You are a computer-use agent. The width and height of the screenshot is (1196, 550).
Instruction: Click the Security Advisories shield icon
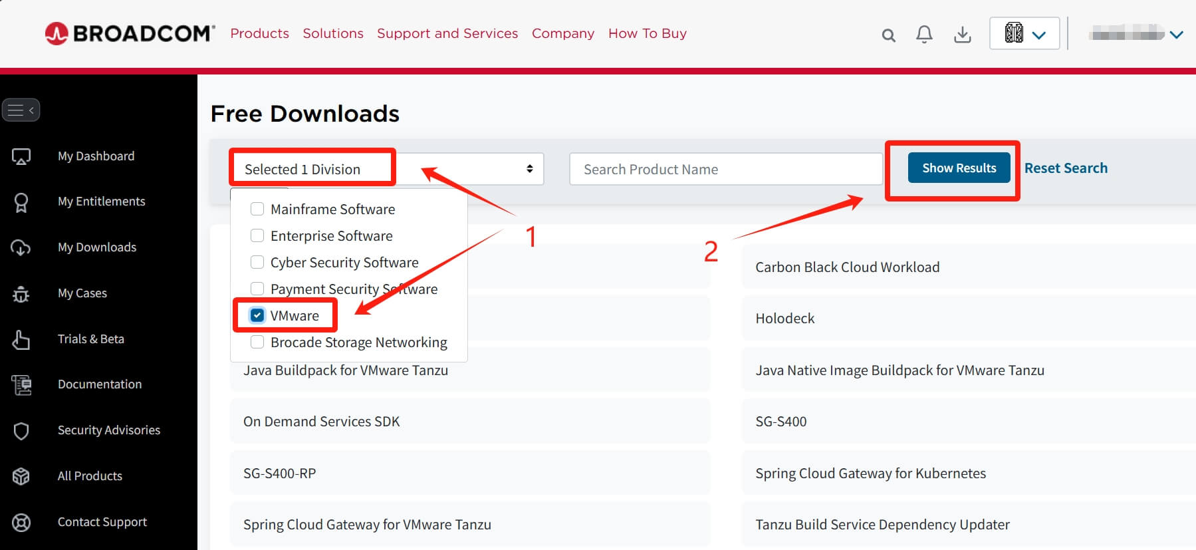click(x=21, y=431)
